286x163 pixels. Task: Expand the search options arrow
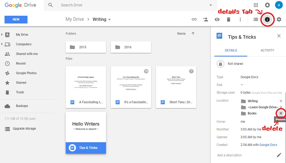tap(211, 5)
